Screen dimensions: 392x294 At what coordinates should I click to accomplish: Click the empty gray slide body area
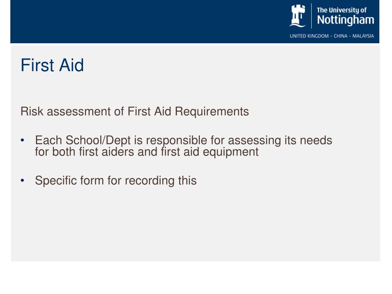point(195,225)
